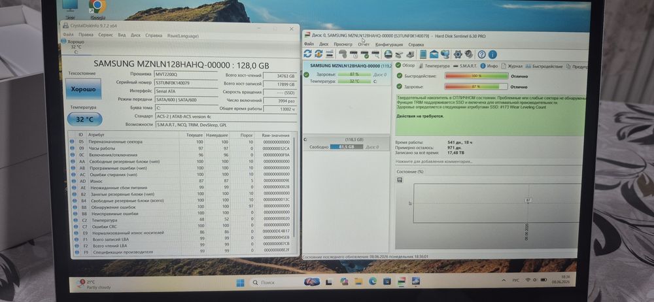Switch to Температура tab
654x302 pixels.
click(434, 66)
